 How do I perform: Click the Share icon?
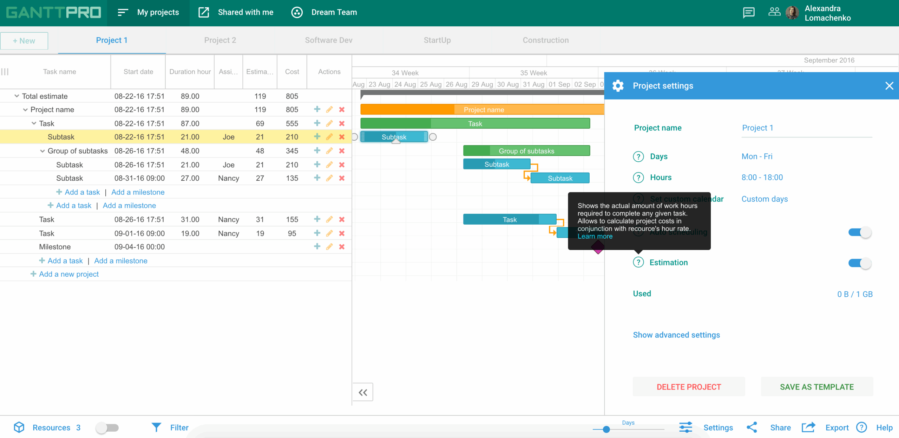point(752,427)
